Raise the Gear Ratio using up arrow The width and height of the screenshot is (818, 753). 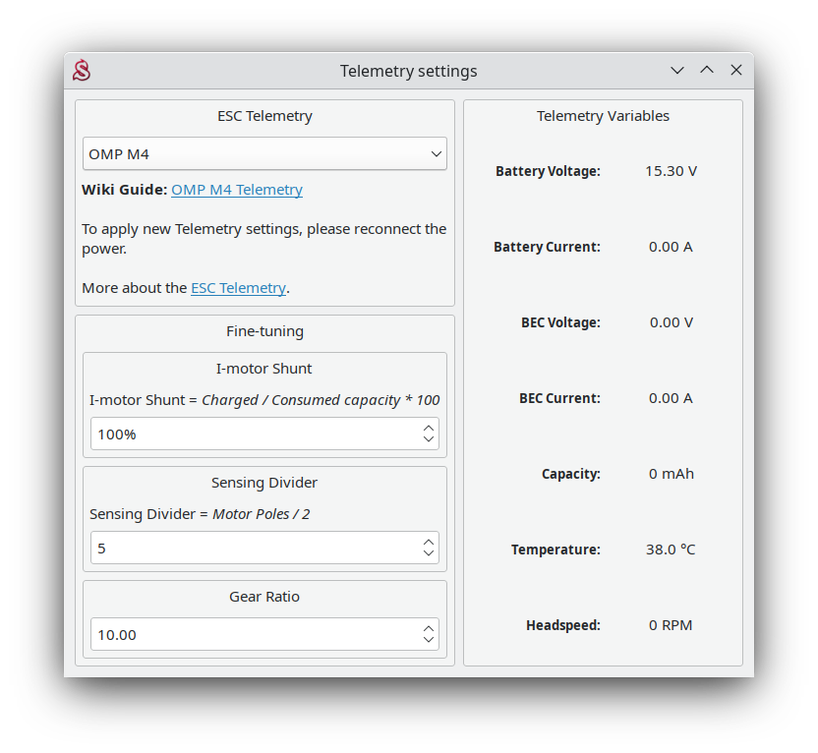[429, 628]
